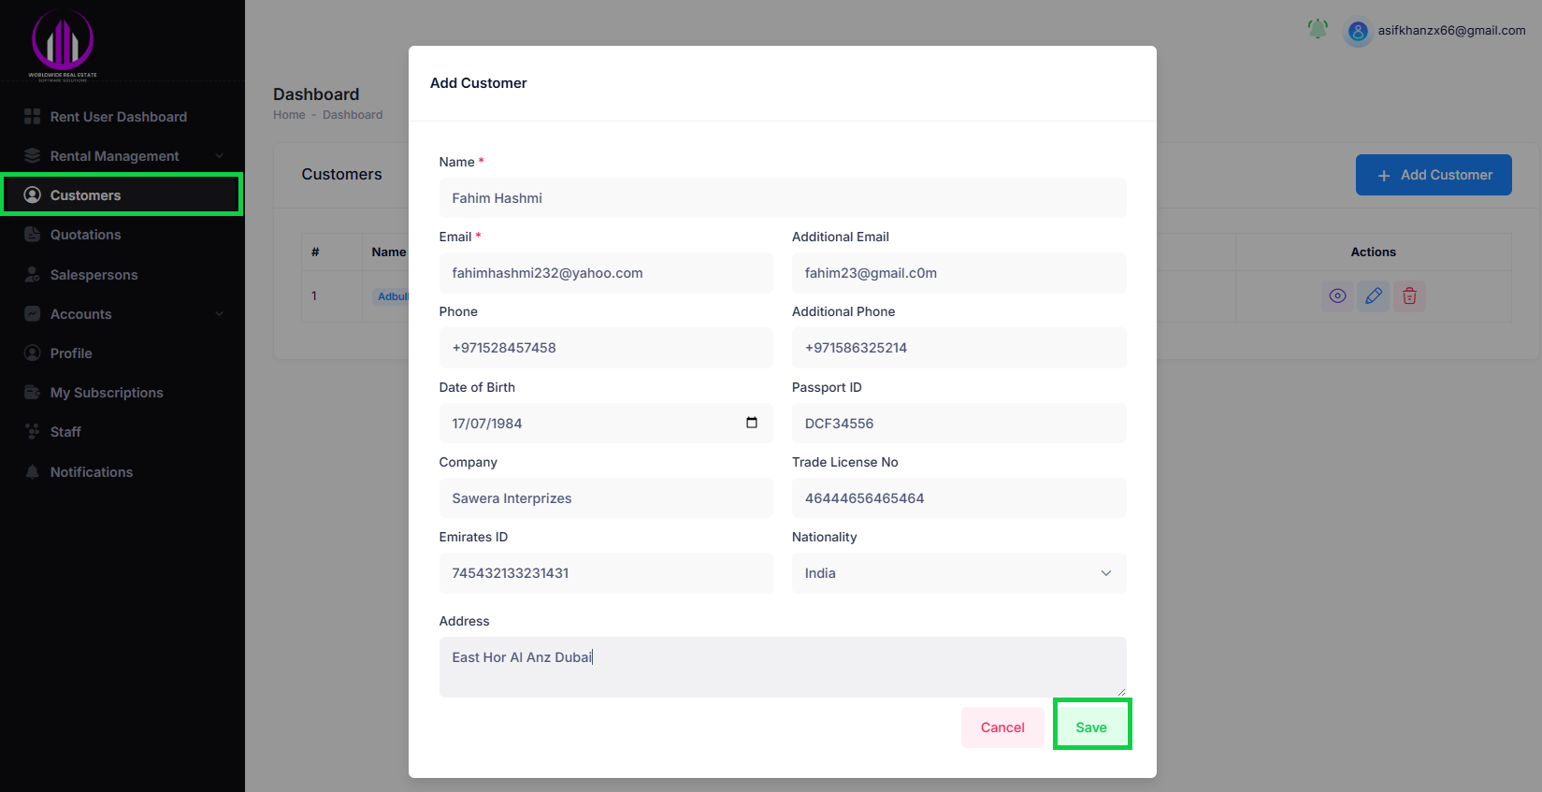1542x792 pixels.
Task: Click the blue Add Customer button
Action: (1433, 175)
